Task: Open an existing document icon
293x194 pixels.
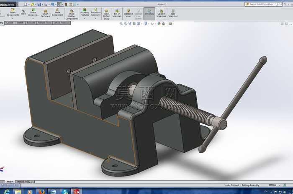Action: tap(32, 4)
